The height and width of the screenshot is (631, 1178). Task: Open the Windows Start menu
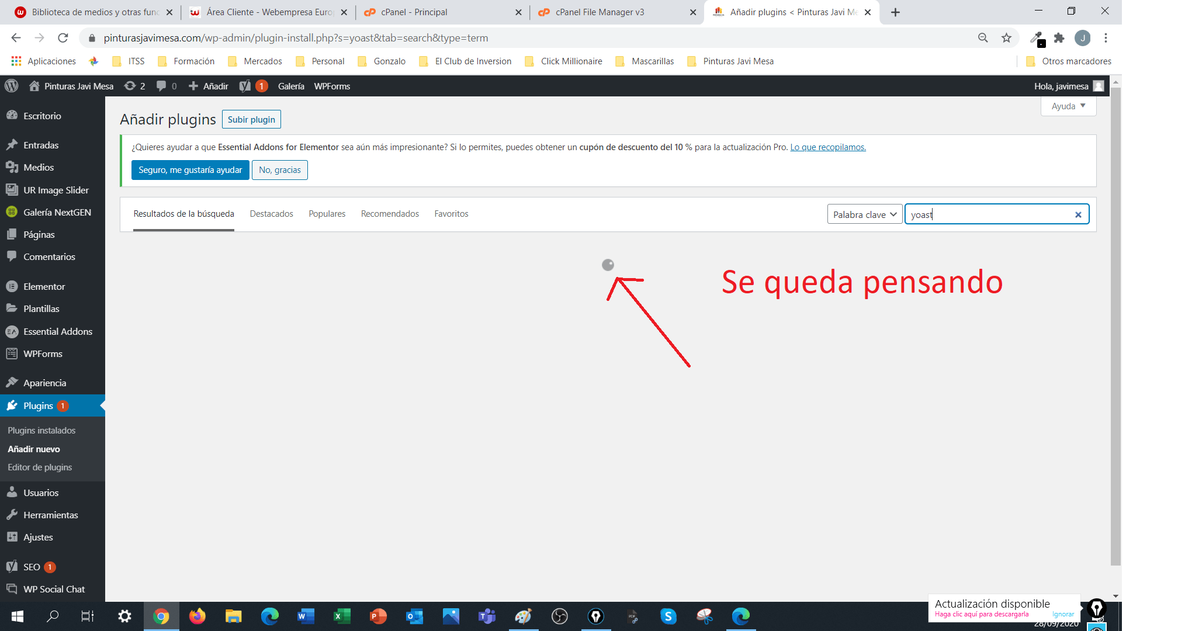coord(17,616)
